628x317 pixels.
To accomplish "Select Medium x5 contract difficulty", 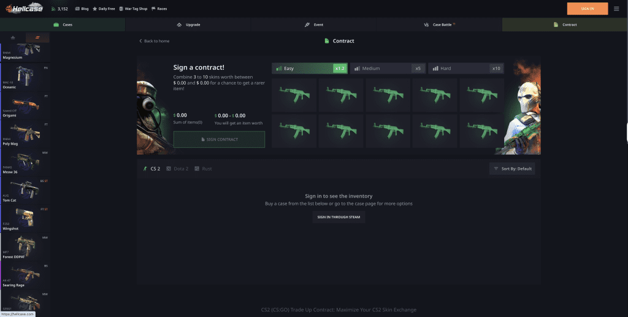I will click(388, 69).
